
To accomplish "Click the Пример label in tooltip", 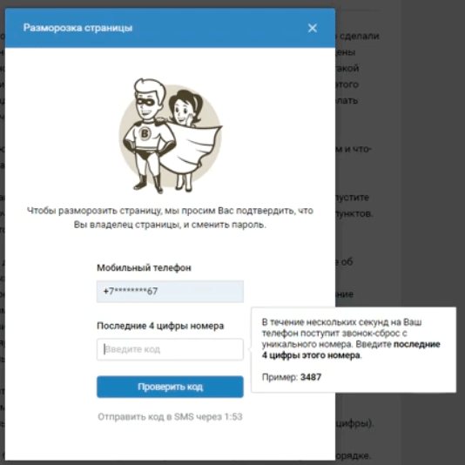I will (280, 377).
